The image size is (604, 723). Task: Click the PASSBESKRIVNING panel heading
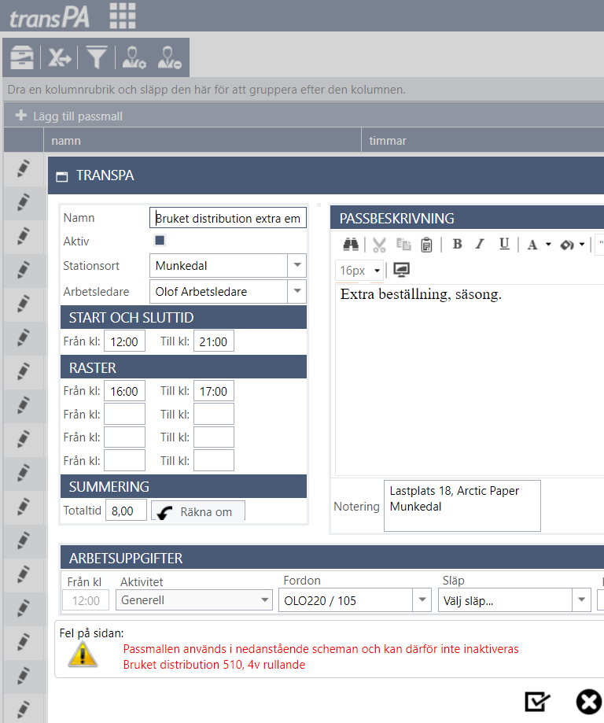396,218
